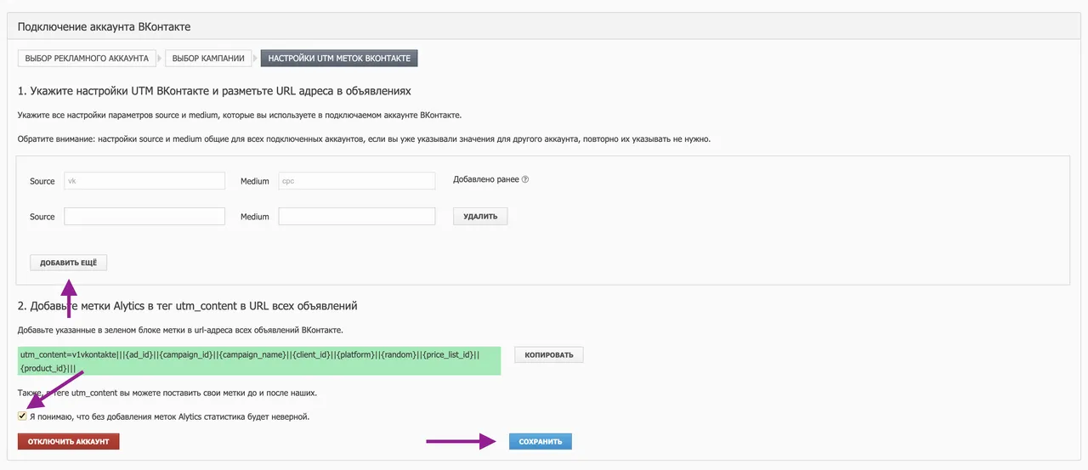Switch to the ВЫБОР КАМПАНИИ step
Viewport: 1088px width, 470px height.
coord(208,59)
